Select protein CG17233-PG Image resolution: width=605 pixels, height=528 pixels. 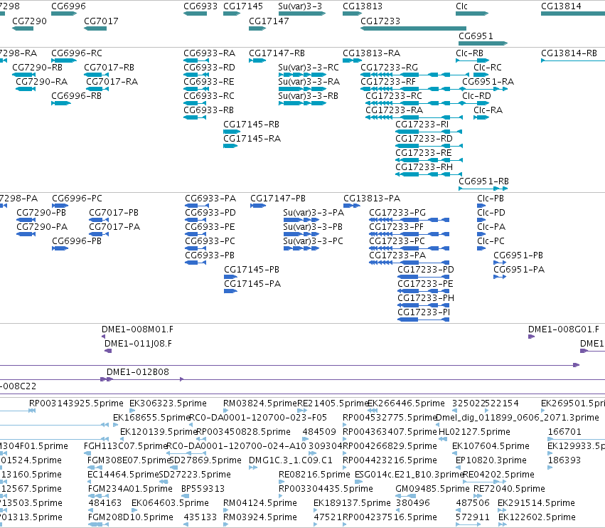coord(397,213)
